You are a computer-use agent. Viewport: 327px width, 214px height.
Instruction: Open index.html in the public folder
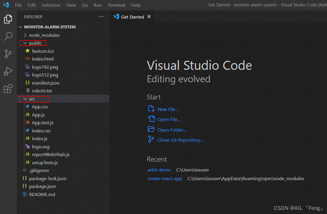[43, 59]
